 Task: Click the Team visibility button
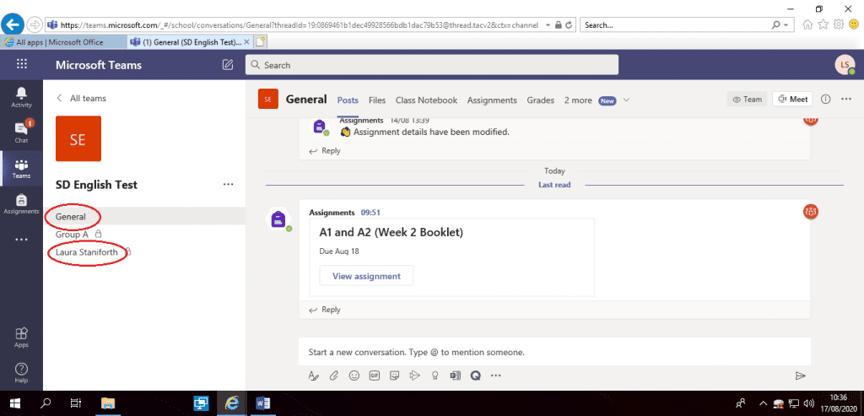(747, 100)
